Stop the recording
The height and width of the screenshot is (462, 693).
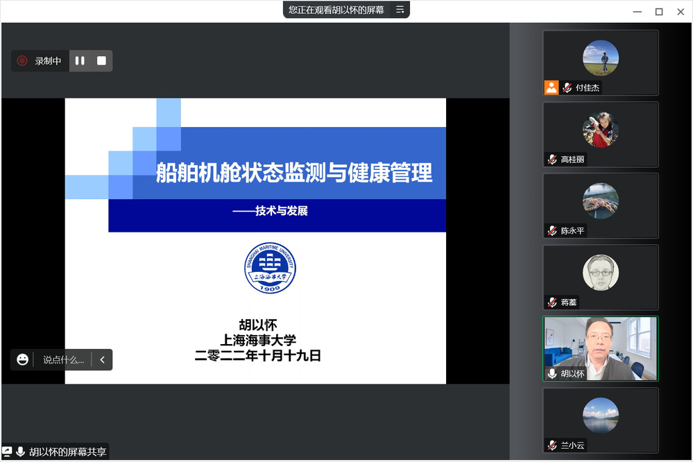click(101, 61)
